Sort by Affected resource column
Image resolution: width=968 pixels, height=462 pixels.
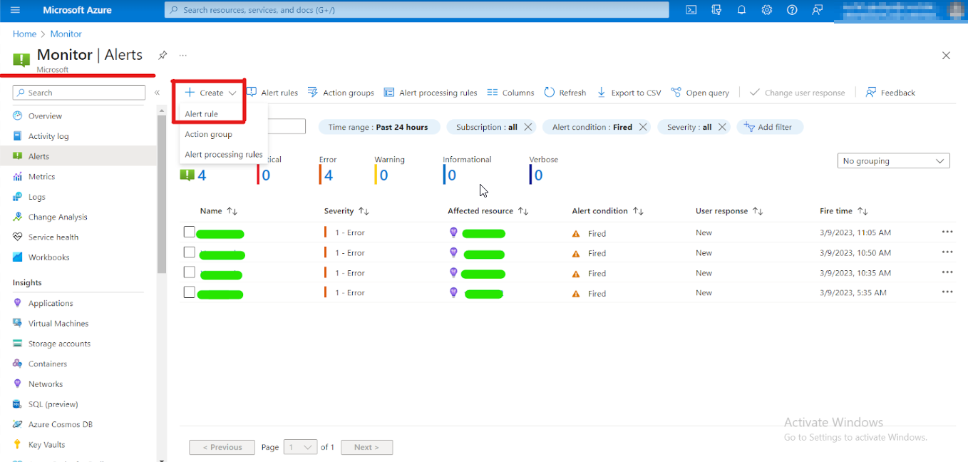click(x=488, y=211)
